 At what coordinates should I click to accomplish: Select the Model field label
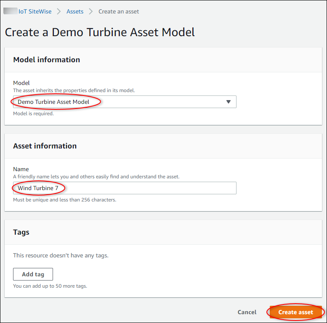point(21,83)
